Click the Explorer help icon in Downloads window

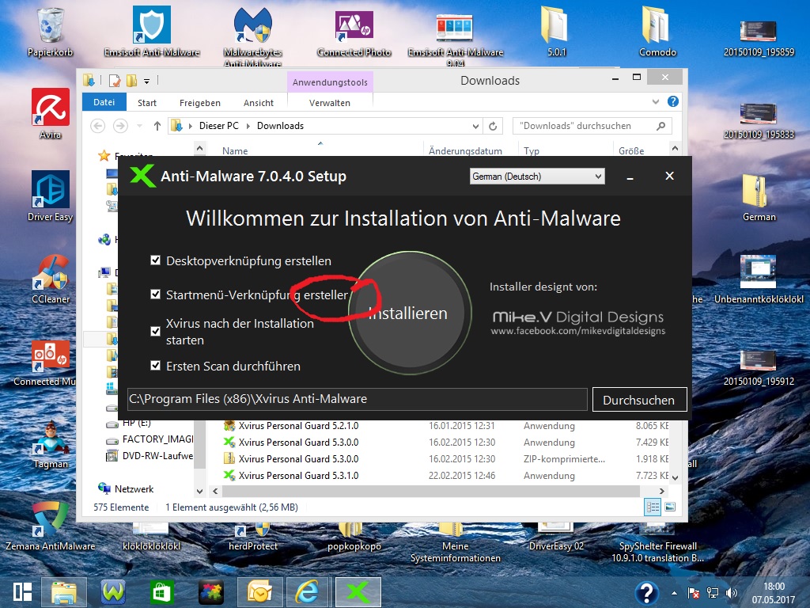tap(673, 101)
